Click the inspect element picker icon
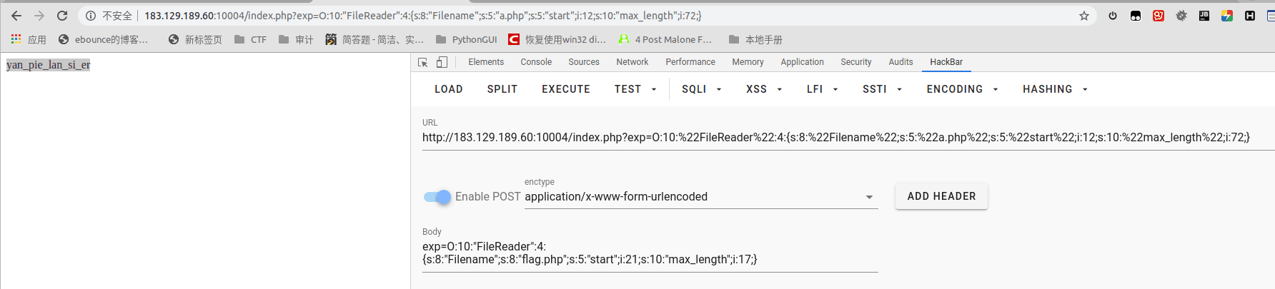The height and width of the screenshot is (289, 1275). click(x=423, y=63)
